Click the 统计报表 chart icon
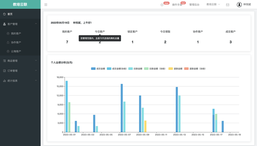The image size is (257, 146). (4, 81)
